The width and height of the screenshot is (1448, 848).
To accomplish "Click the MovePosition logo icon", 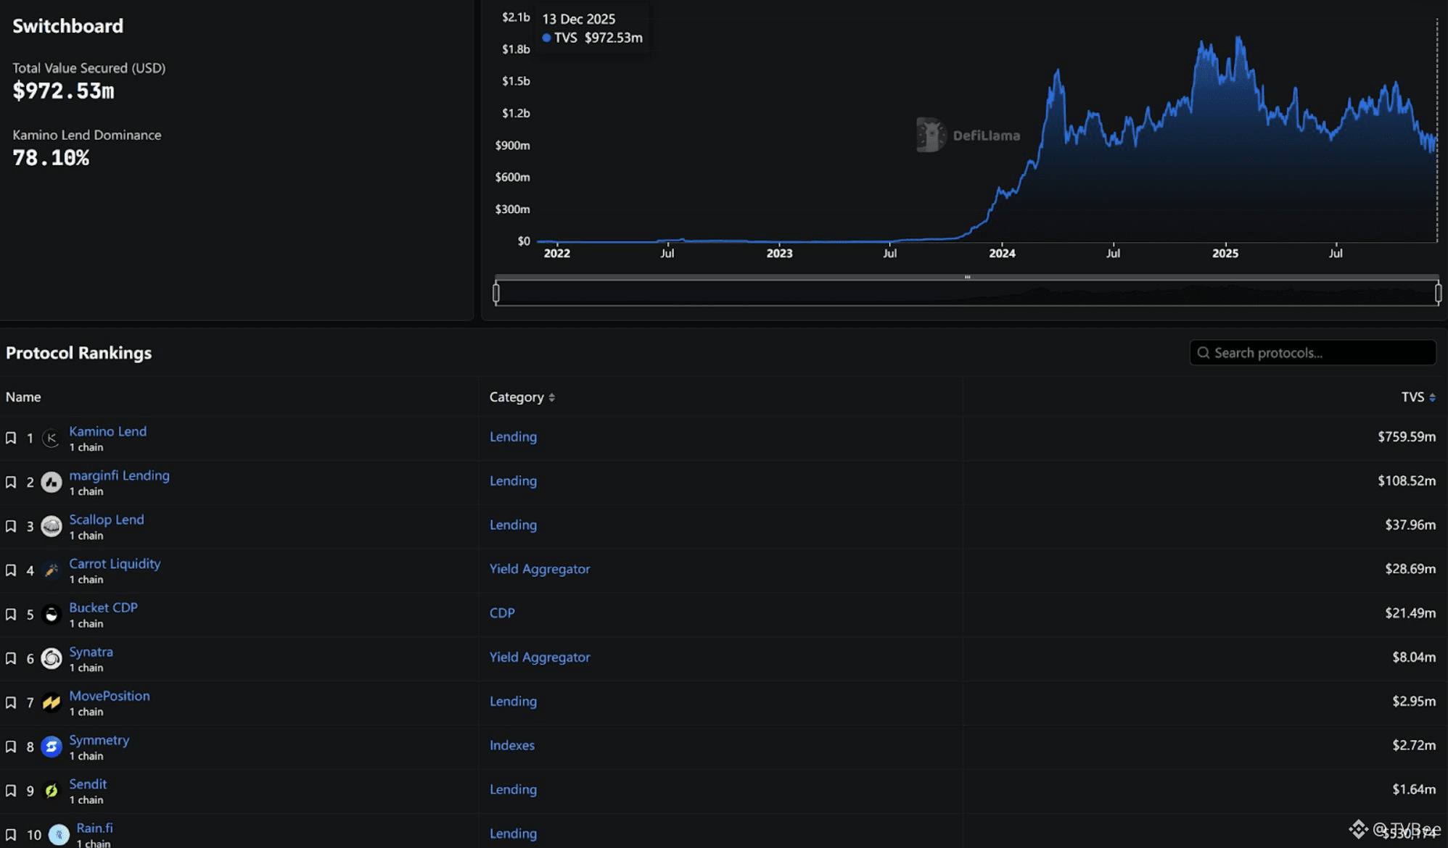I will (x=51, y=702).
